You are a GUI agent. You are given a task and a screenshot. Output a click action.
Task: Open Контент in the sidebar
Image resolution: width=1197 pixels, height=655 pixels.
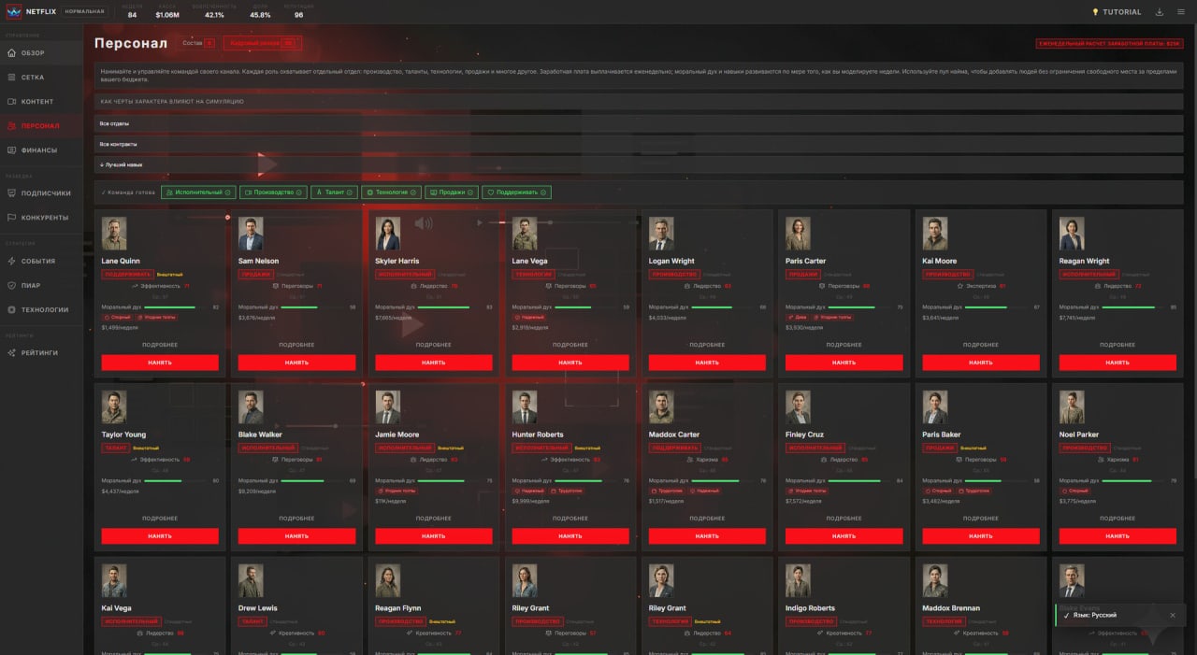(41, 101)
